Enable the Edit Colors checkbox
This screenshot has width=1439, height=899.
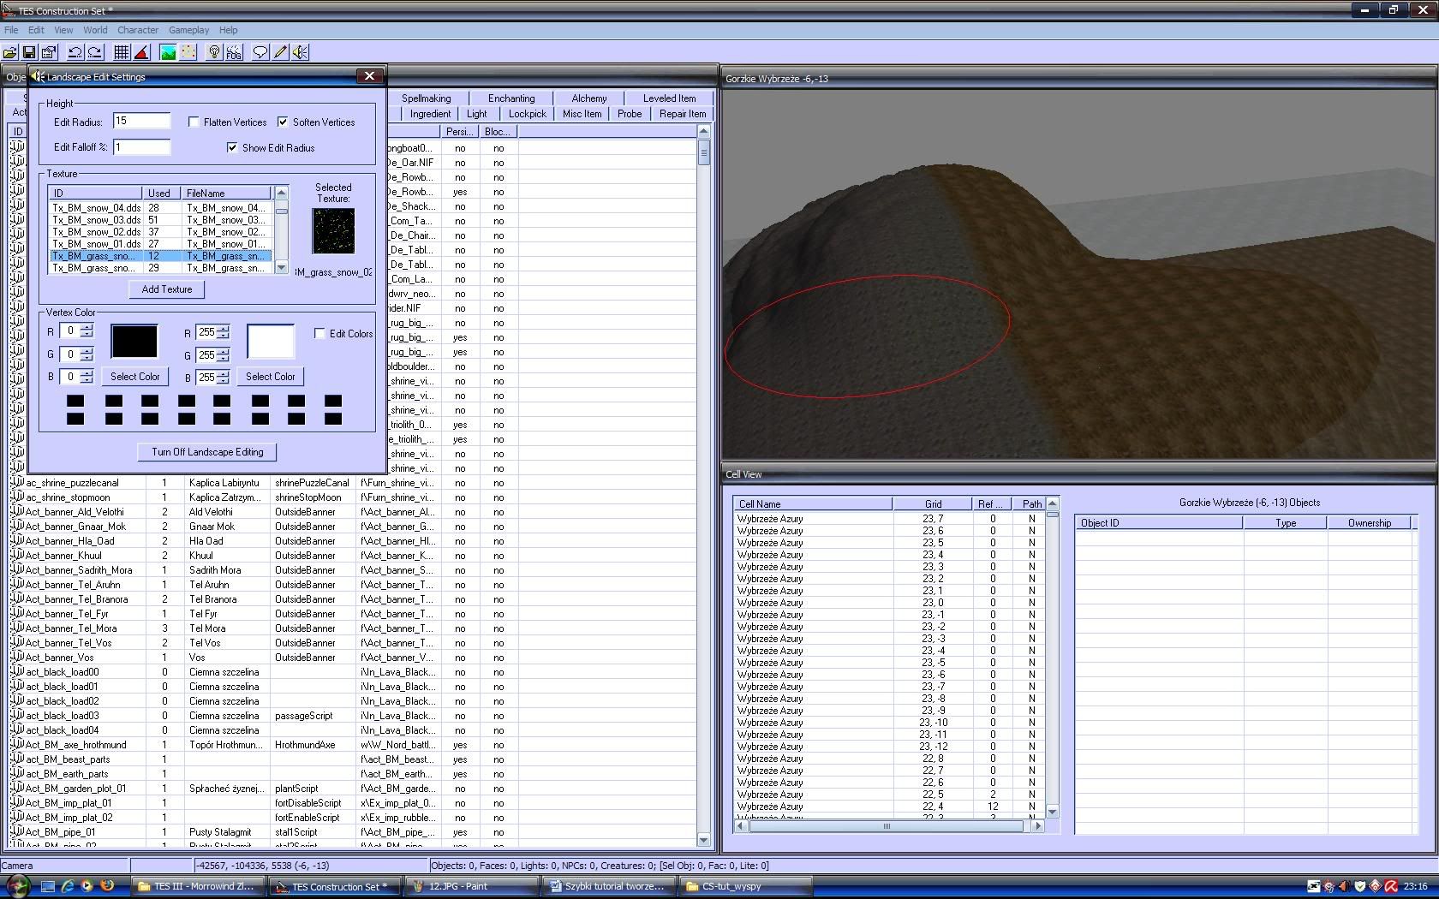click(319, 334)
